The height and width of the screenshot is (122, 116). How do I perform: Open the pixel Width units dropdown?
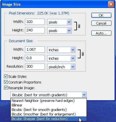59,22
